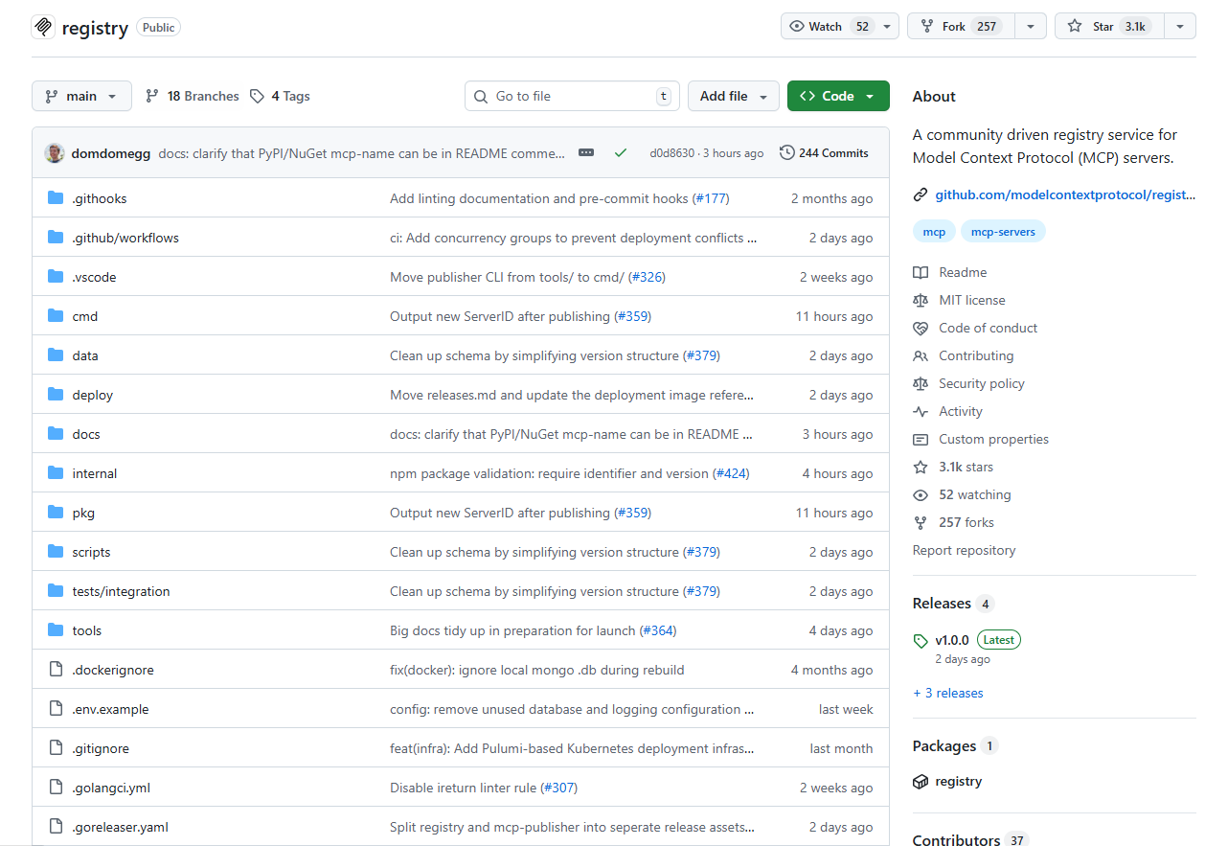Viewport: 1205px width, 846px height.
Task: Click the file icon beside .gitignore
Action: [x=56, y=748]
